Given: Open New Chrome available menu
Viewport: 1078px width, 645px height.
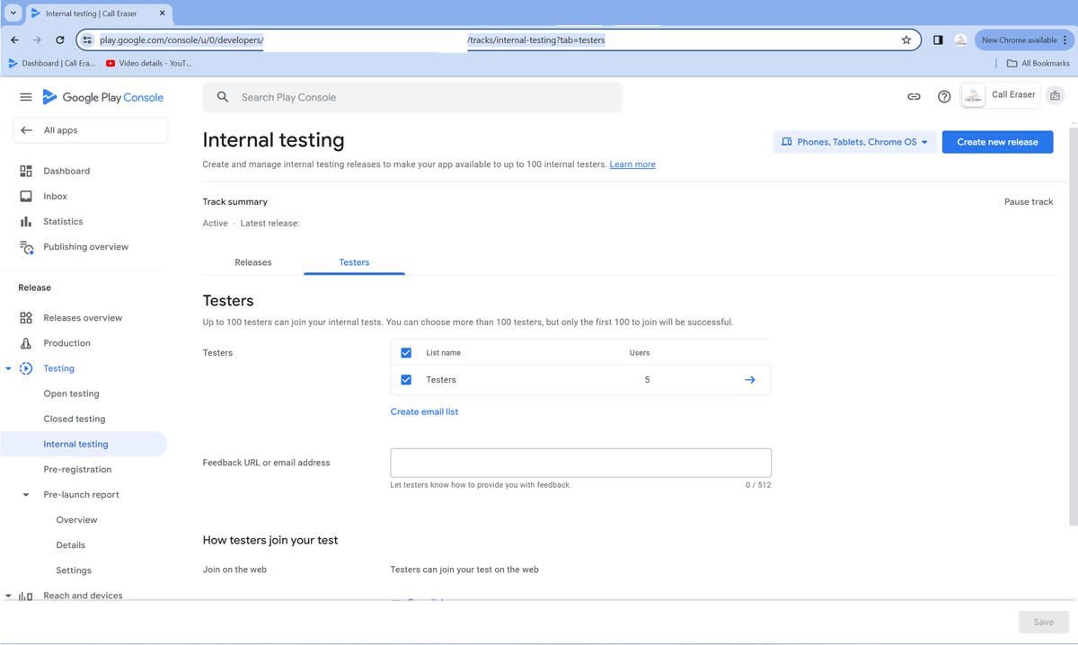Looking at the screenshot, I should pos(1024,40).
